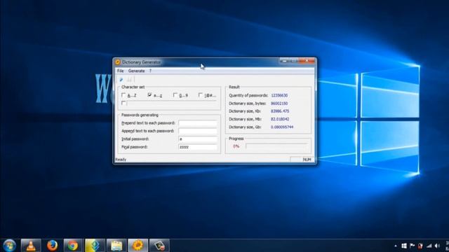Viewport: 449px width, 252px height.
Task: Open the file explorer taskbar icon
Action: click(x=116, y=246)
